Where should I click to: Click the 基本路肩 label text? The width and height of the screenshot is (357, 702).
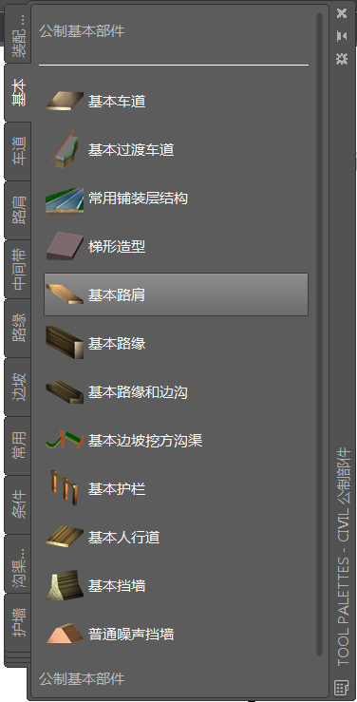(x=117, y=294)
